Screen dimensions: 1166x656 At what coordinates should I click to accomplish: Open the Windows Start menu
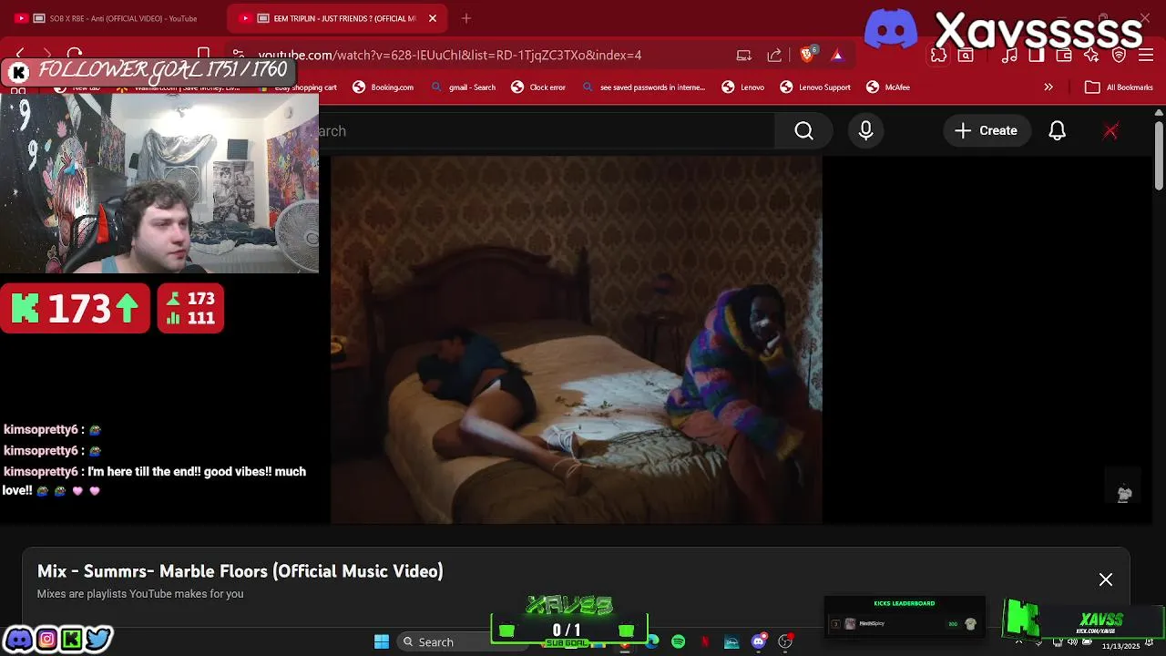tap(382, 641)
